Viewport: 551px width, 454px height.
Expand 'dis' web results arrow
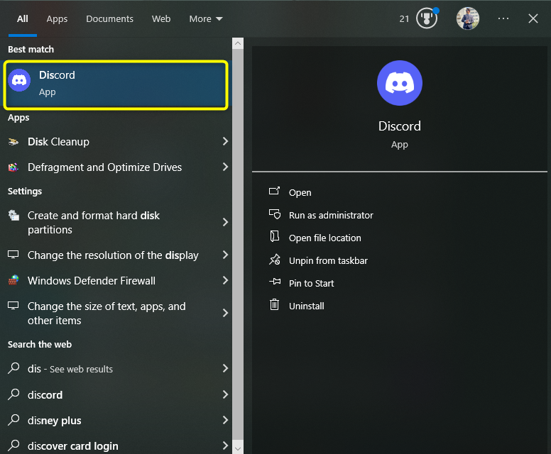pos(225,368)
